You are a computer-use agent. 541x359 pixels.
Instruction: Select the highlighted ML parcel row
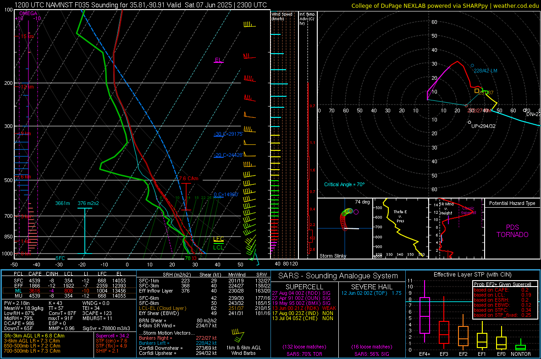tap(69, 291)
